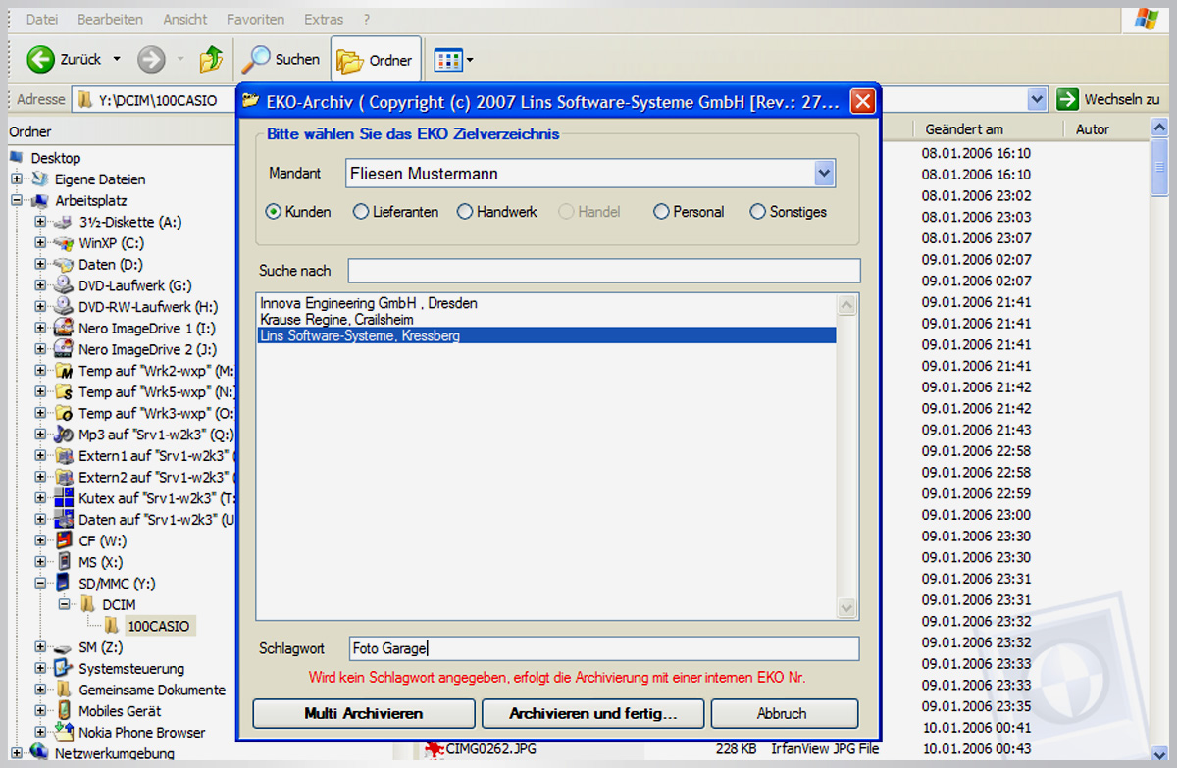Select the DVD-RW-Laufwerk (H:) drive icon
The height and width of the screenshot is (768, 1177).
point(64,307)
